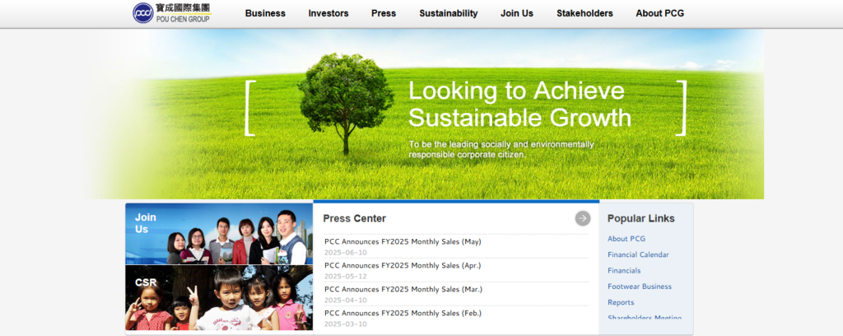The image size is (843, 336).
Task: Open FY2025 Monthly Sales (Feb.) announcement
Action: click(x=403, y=313)
